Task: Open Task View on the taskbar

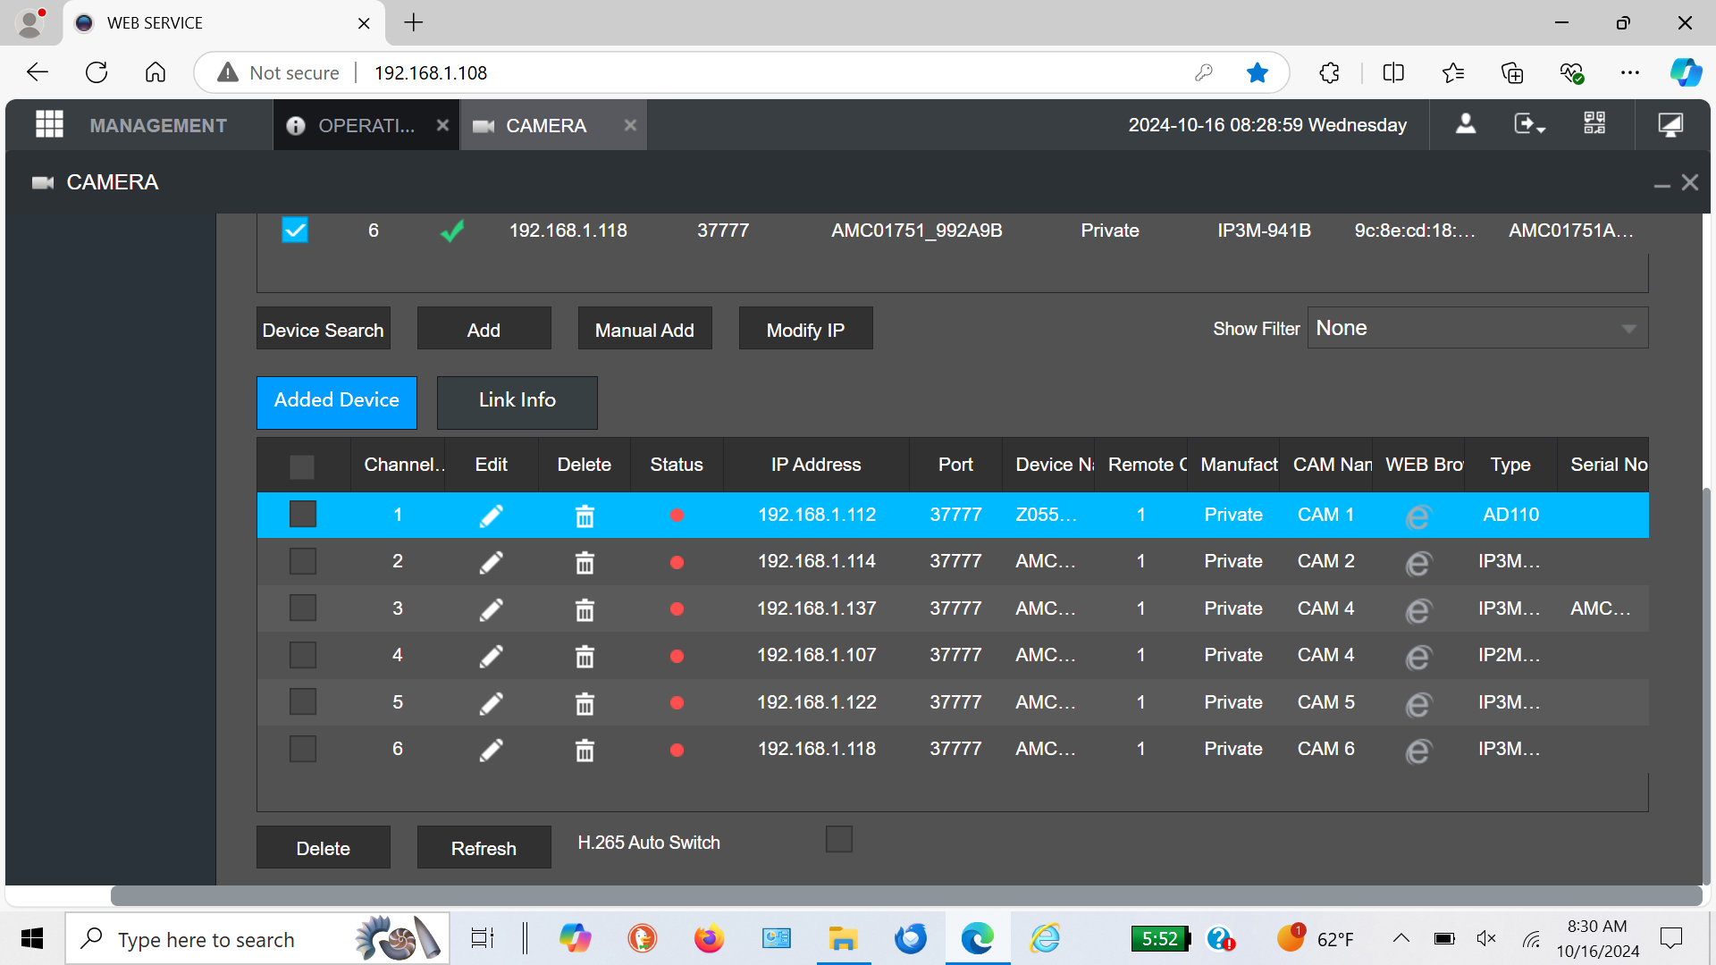Action: (483, 938)
